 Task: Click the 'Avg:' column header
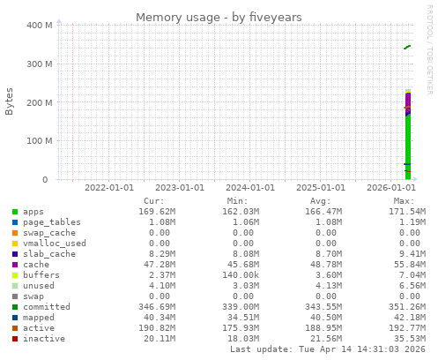(x=321, y=201)
